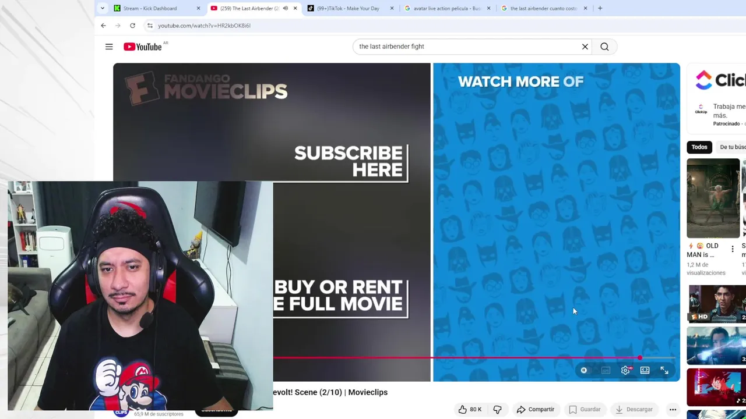Switch to avatar live action pelicula tab

click(448, 8)
